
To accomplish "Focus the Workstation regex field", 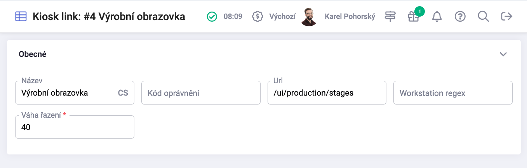I will pyautogui.click(x=453, y=93).
